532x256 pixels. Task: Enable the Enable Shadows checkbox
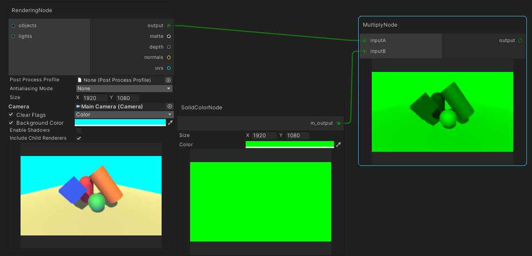[x=79, y=130]
